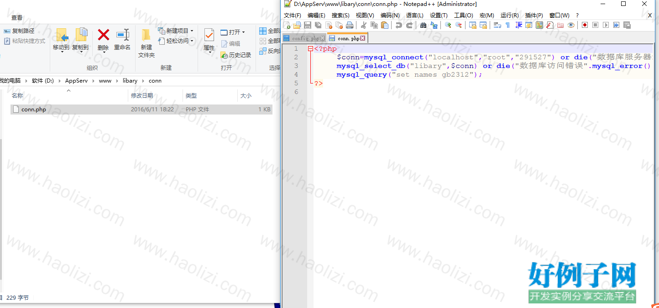659x308 pixels.
Task: Switch to the config.php tab
Action: pos(305,38)
